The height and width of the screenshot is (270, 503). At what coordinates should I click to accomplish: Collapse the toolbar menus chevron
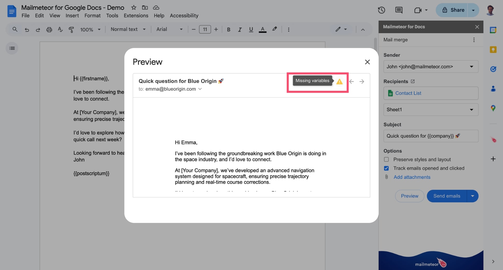363,30
